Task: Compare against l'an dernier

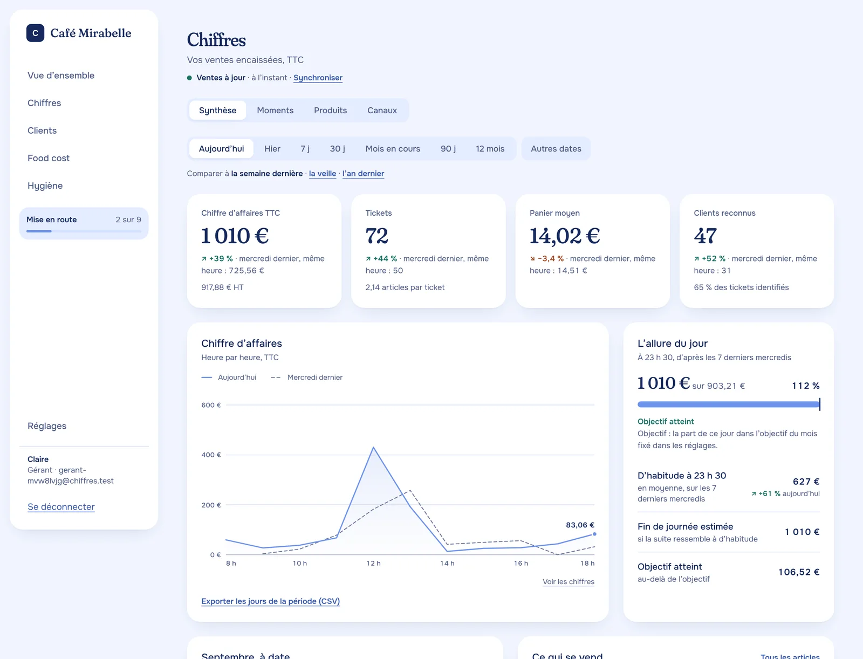Action: (363, 174)
